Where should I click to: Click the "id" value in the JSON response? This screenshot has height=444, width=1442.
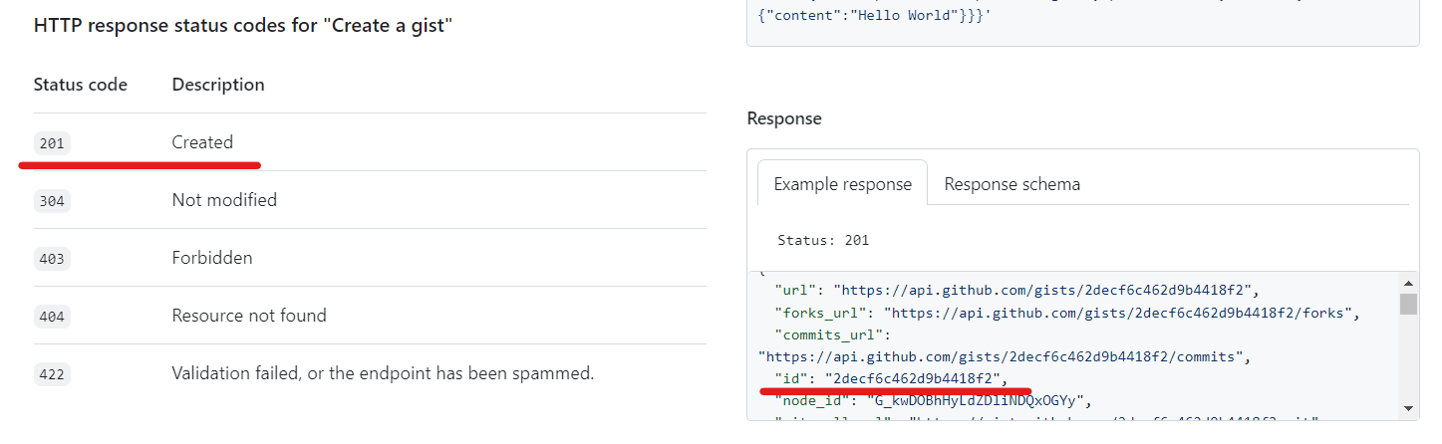[x=915, y=378]
